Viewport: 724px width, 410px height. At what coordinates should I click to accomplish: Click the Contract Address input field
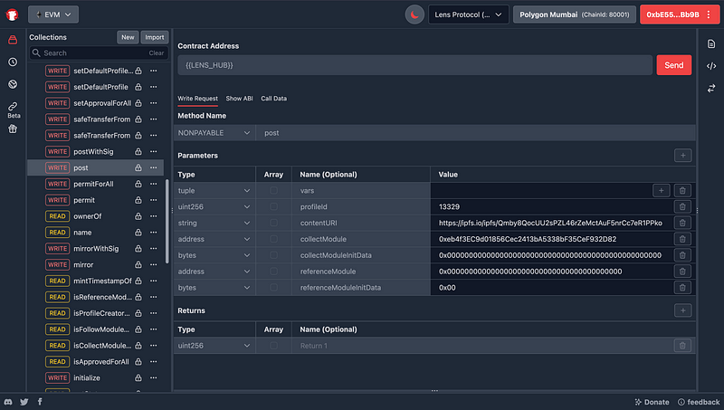pyautogui.click(x=414, y=65)
